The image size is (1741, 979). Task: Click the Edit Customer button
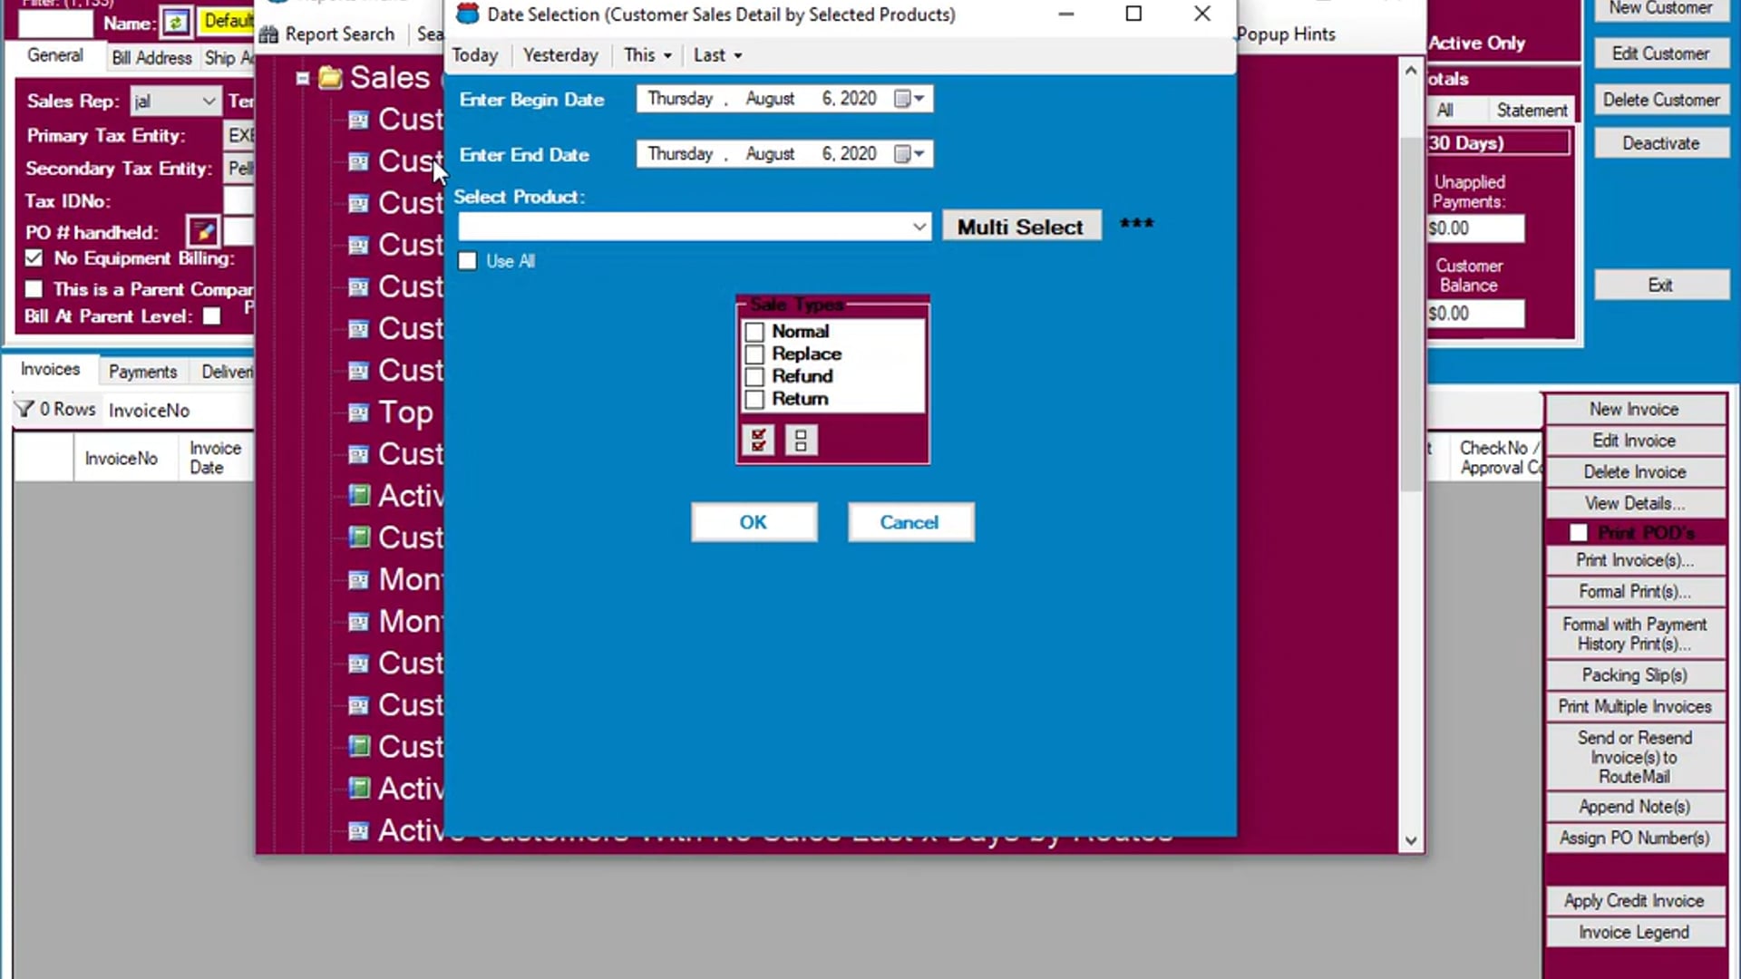point(1661,53)
